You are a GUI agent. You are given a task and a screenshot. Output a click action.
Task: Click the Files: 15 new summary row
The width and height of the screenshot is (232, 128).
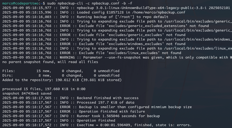(61, 71)
